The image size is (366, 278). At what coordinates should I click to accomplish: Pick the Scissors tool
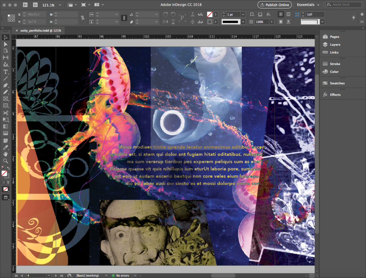point(6,113)
